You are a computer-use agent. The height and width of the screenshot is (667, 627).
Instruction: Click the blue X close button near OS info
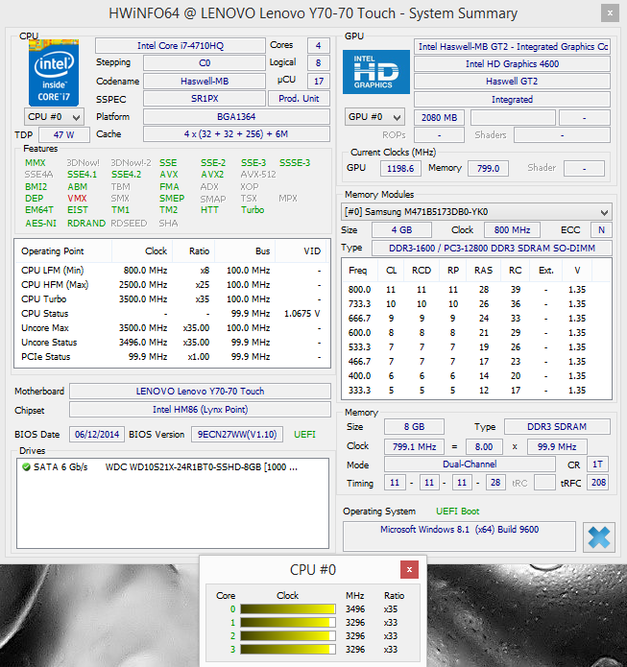tap(598, 537)
